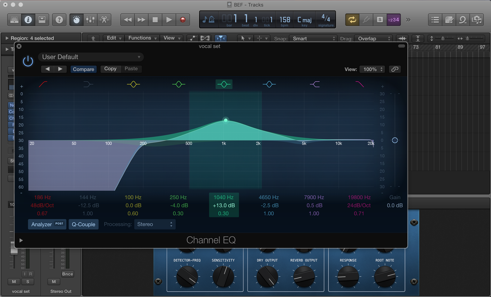Toggle the Channel EQ power button
The width and height of the screenshot is (491, 297).
pos(27,61)
